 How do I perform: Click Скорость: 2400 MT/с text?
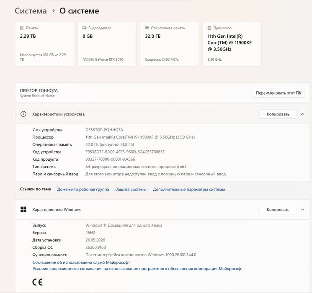(162, 59)
